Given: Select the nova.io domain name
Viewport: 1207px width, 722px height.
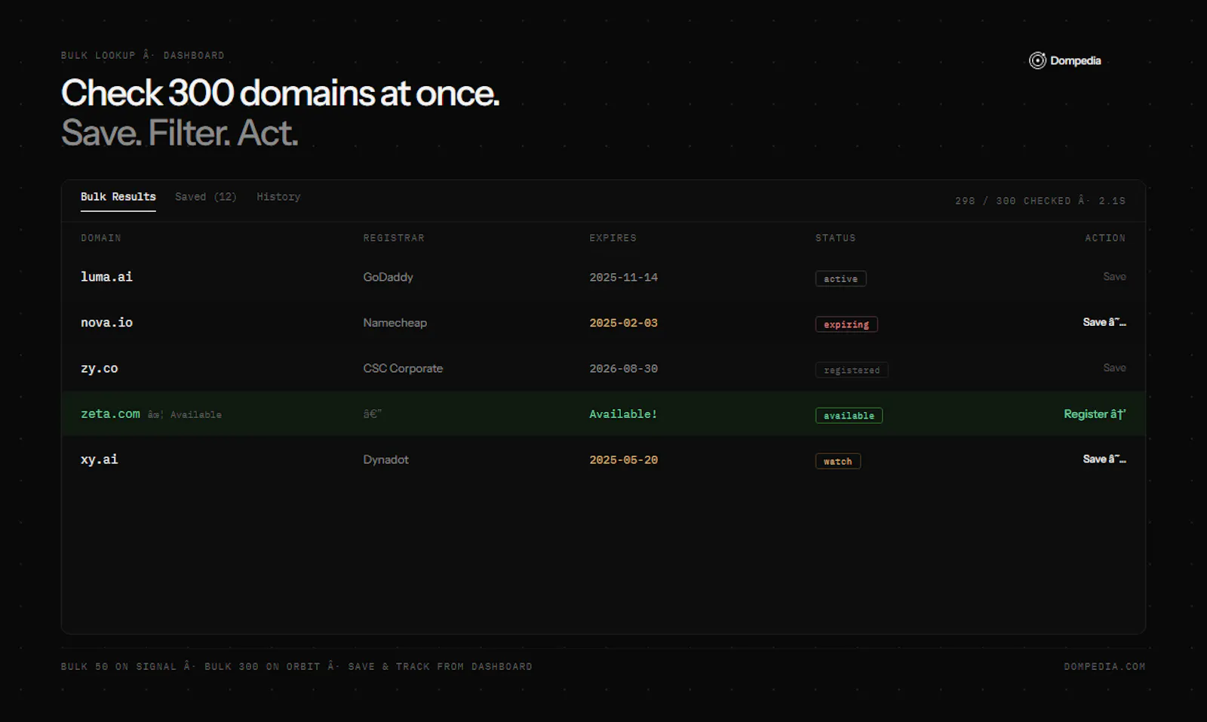Looking at the screenshot, I should point(106,323).
